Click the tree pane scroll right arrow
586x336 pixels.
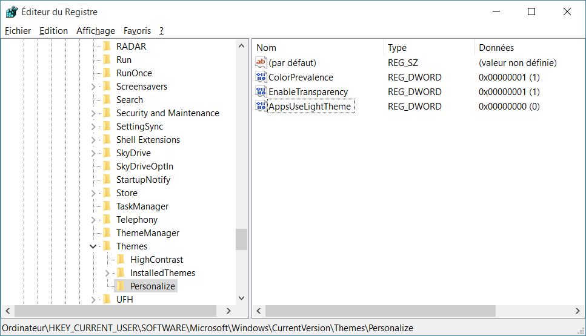pos(228,311)
